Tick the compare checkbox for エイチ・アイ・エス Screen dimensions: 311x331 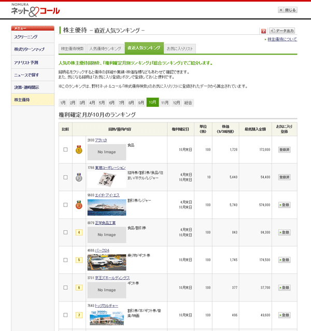[66, 205]
